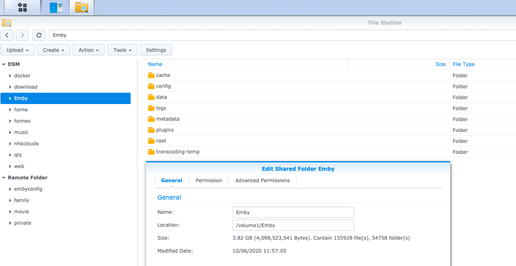Open the Action dropdown menu
516x266 pixels.
[89, 50]
